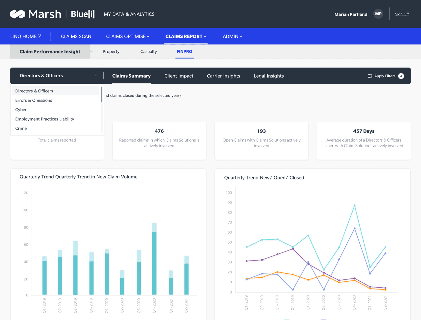This screenshot has height=320, width=421.
Task: Click the 476 reported claims card
Action: (159, 141)
